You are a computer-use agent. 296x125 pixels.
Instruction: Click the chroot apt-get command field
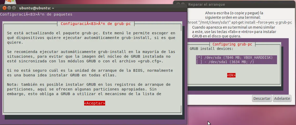tap(240, 22)
